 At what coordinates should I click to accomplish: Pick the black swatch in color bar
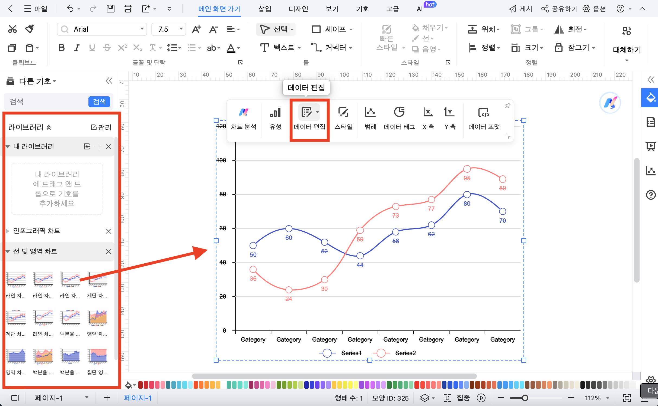[582, 385]
